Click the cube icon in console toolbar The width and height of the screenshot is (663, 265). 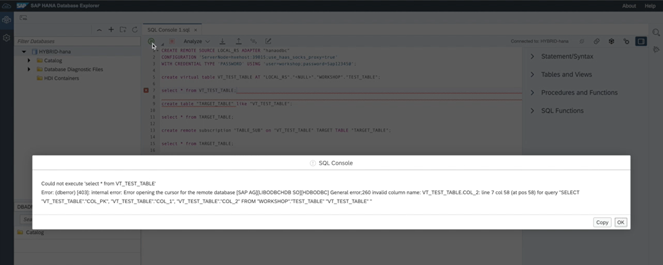point(612,41)
